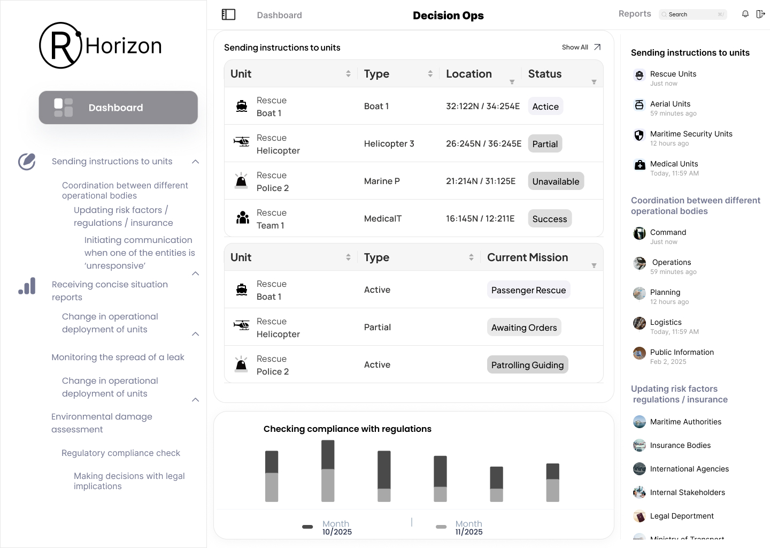Open Regulatory compliance check link
Viewport: 770px width, 548px height.
[x=121, y=453]
